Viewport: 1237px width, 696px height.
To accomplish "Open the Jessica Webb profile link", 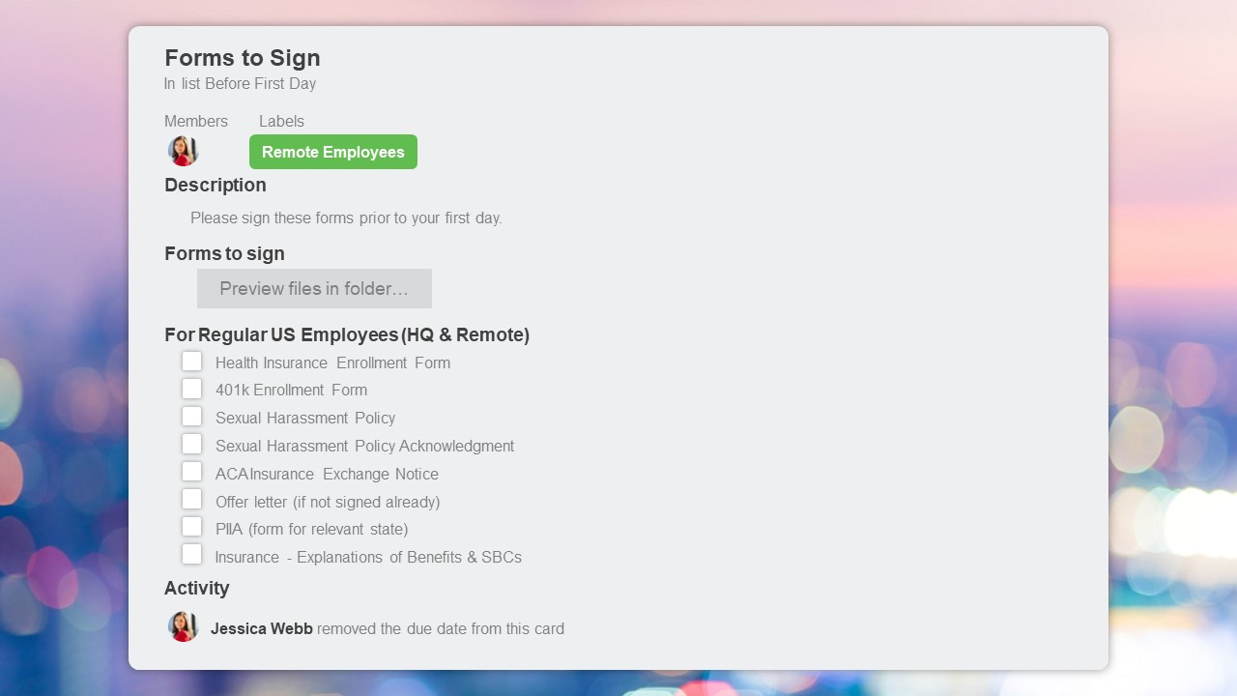I will click(x=261, y=628).
